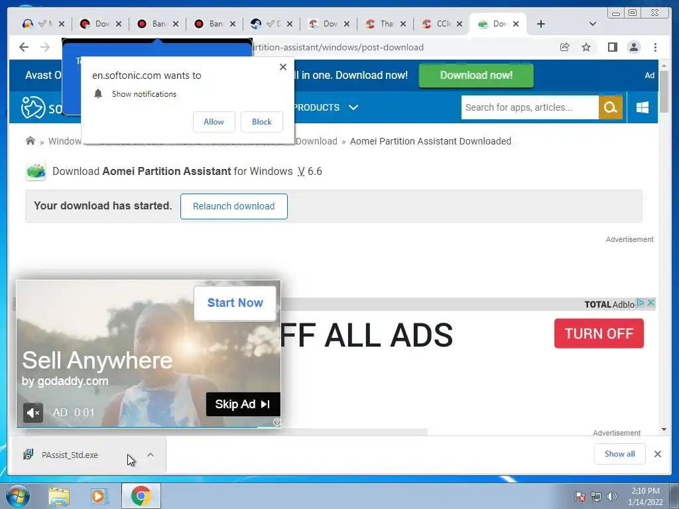Click Start Now in the video ad

coord(235,303)
